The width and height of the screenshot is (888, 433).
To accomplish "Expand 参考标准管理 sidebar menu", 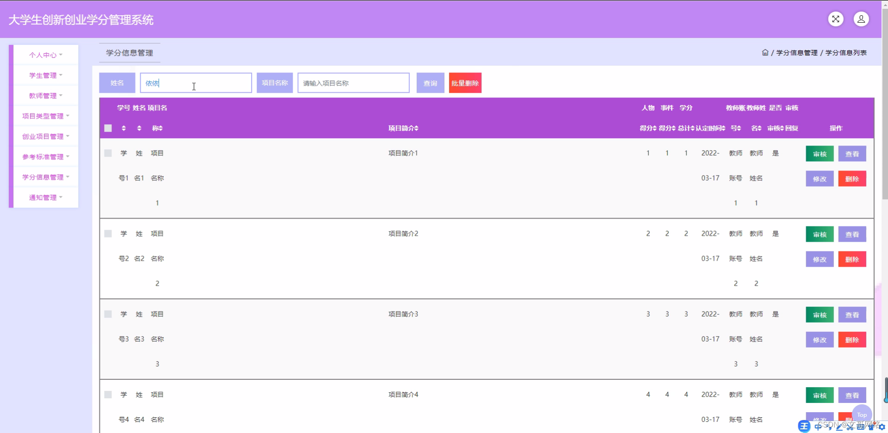I will tap(46, 157).
